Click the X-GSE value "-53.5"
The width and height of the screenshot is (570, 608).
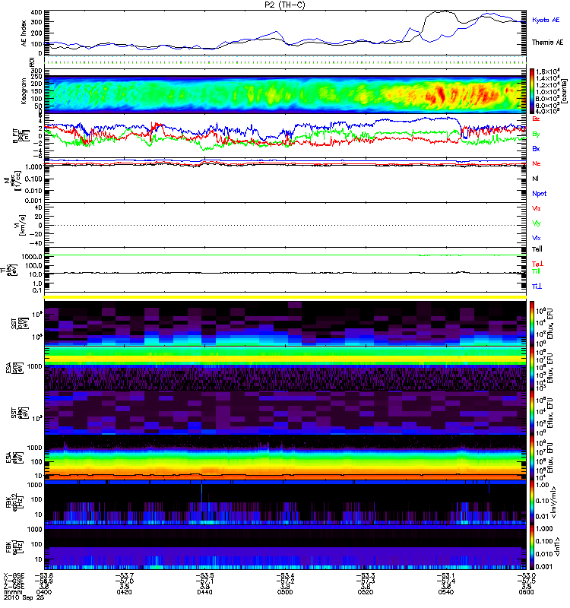(x=204, y=575)
